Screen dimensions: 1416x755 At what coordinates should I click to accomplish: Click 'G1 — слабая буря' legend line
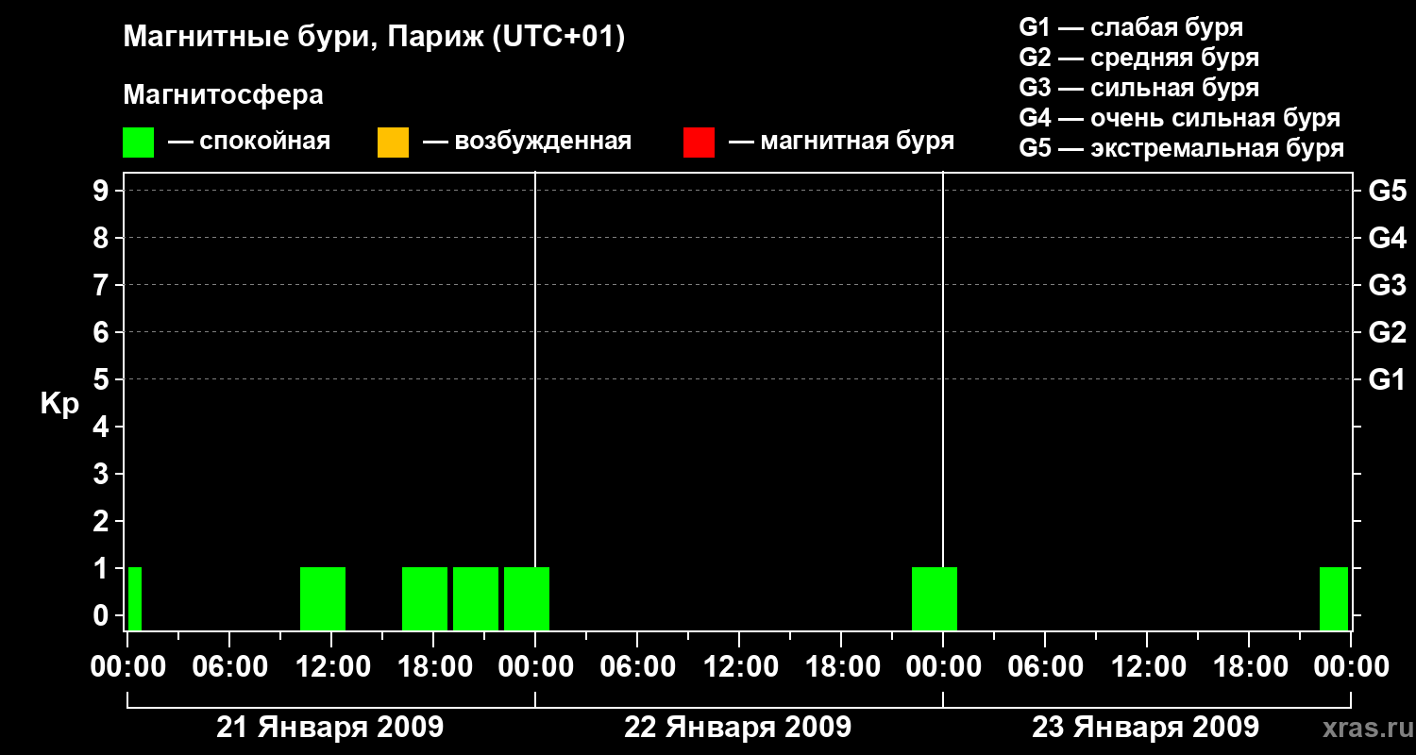pos(1131,26)
